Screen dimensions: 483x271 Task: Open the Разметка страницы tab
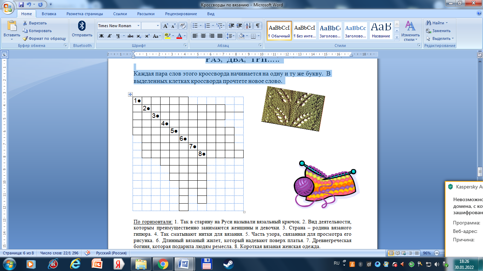click(85, 14)
